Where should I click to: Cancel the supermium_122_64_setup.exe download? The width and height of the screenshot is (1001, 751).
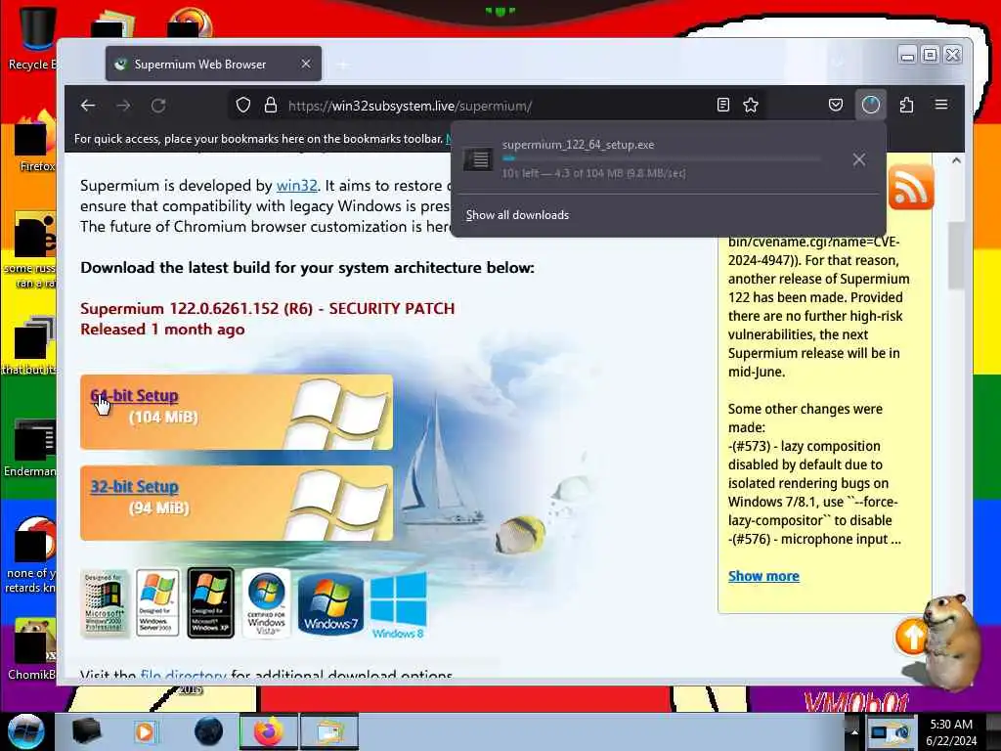[x=859, y=159]
